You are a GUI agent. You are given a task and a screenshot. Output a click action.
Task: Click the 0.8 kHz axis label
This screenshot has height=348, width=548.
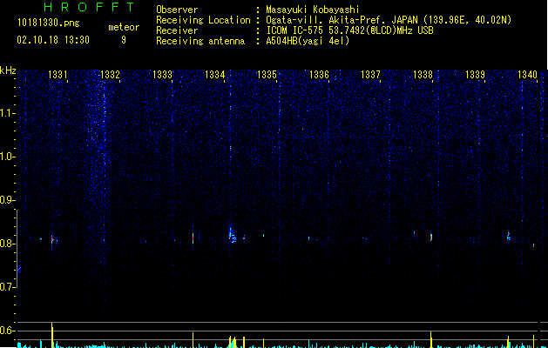(8, 244)
